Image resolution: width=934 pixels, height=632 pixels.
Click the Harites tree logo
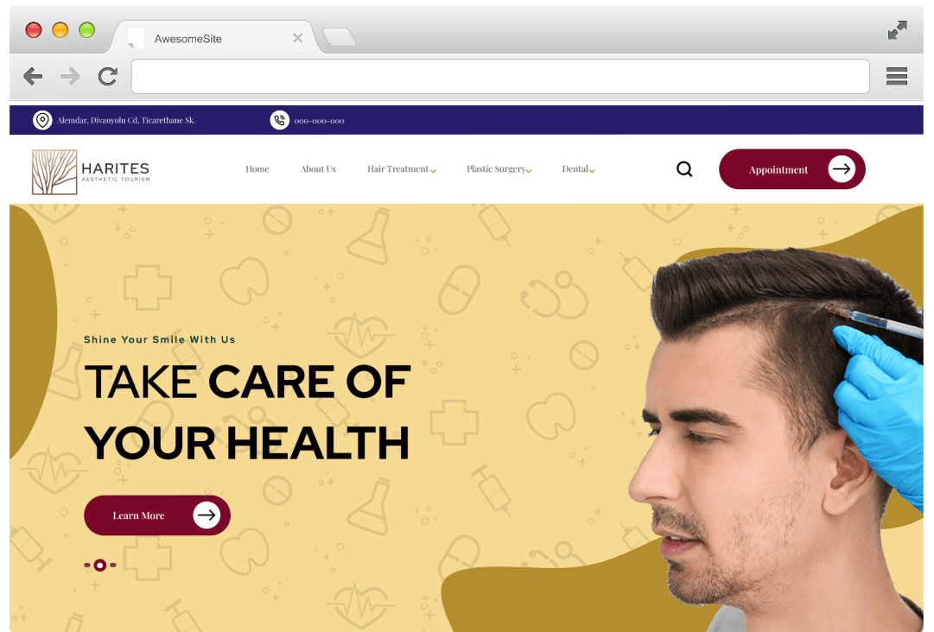54,172
